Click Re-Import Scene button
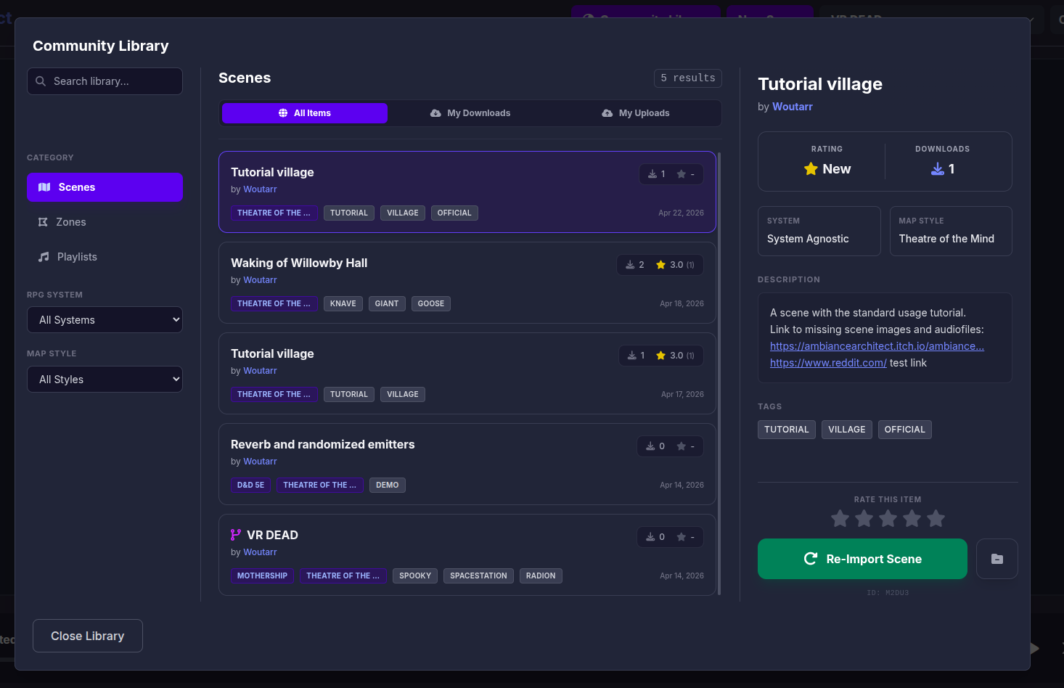Image resolution: width=1064 pixels, height=688 pixels. [862, 559]
